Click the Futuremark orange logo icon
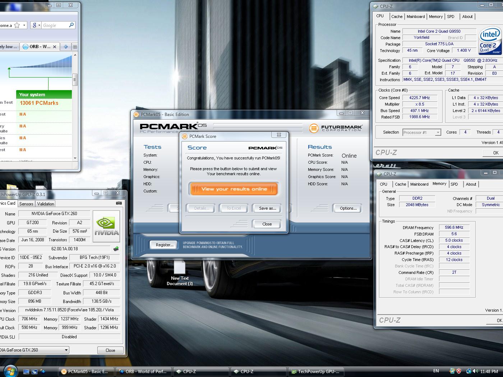The image size is (503, 377). [x=314, y=128]
